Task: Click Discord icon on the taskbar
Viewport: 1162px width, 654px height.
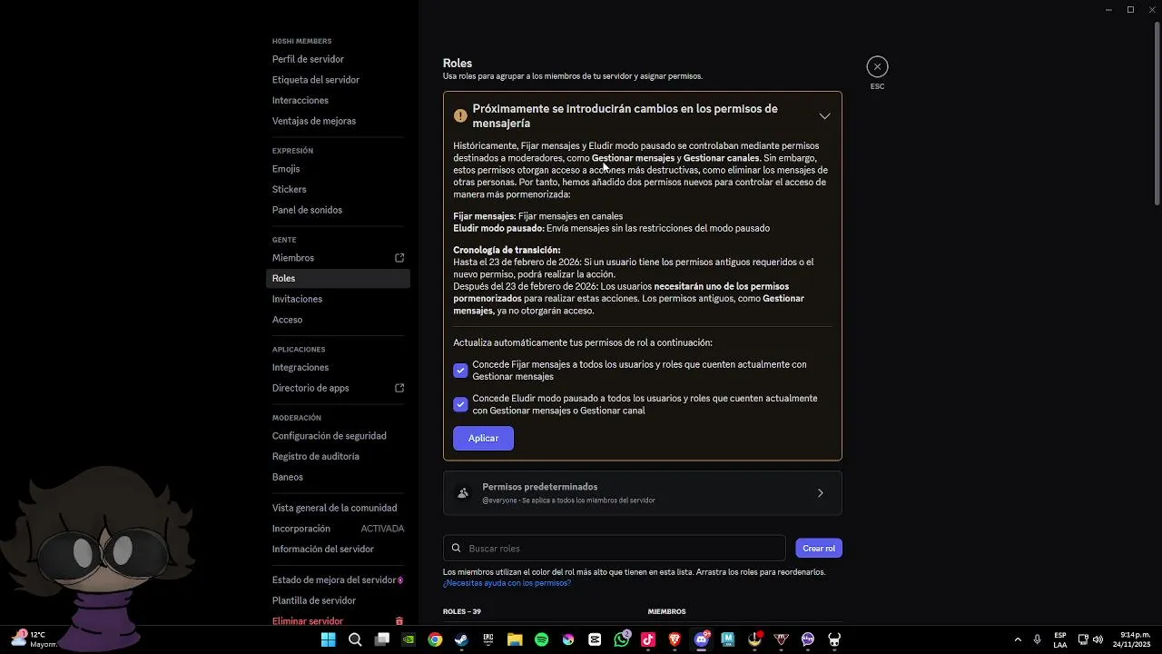Action: tap(701, 639)
